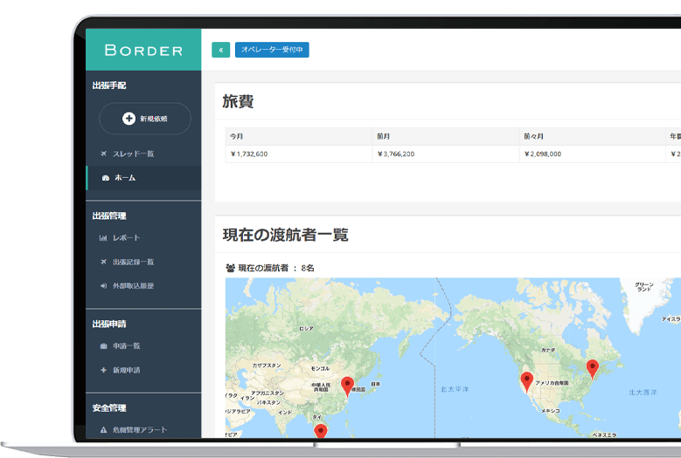The width and height of the screenshot is (681, 458).
Task: Click the briefcase icon beside 申請一覧
Action: [103, 346]
